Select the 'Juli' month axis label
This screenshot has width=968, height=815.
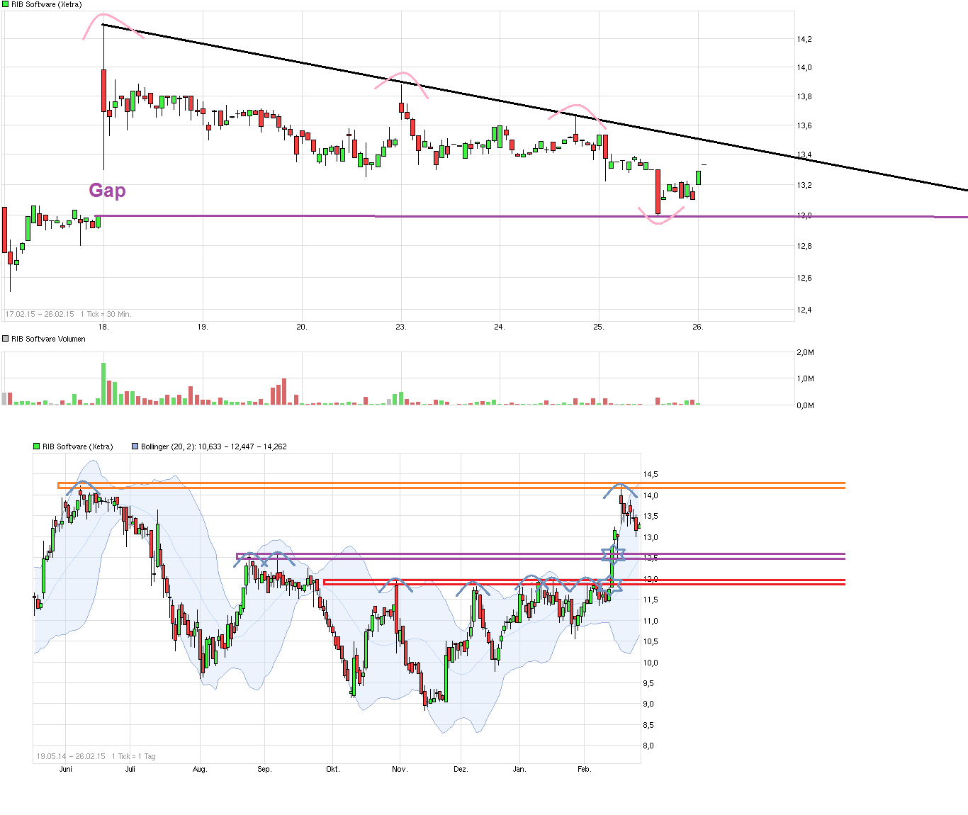(x=130, y=769)
